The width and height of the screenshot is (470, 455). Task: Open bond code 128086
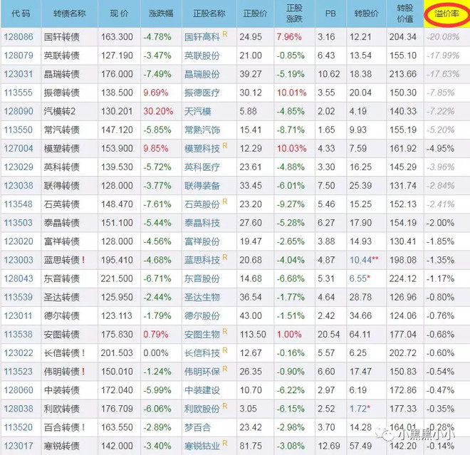pos(19,37)
